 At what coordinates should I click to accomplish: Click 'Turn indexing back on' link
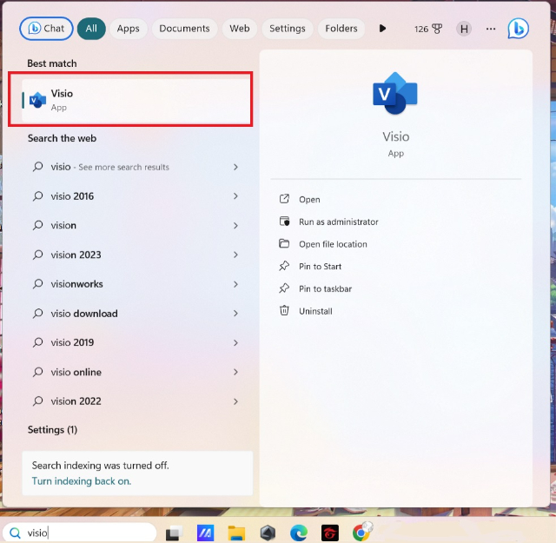click(81, 481)
